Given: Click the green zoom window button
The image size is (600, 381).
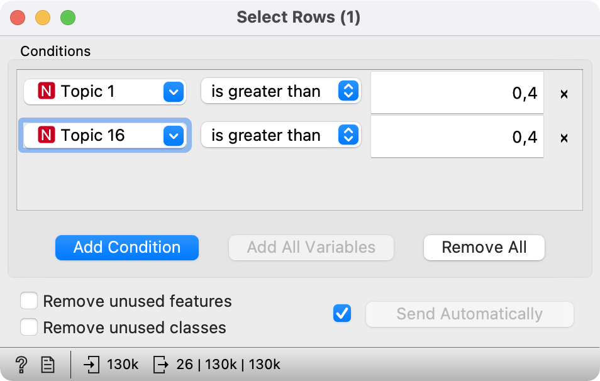Looking at the screenshot, I should pyautogui.click(x=67, y=18).
